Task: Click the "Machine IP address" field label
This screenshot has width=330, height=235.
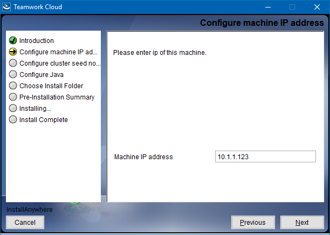Action: [x=143, y=157]
